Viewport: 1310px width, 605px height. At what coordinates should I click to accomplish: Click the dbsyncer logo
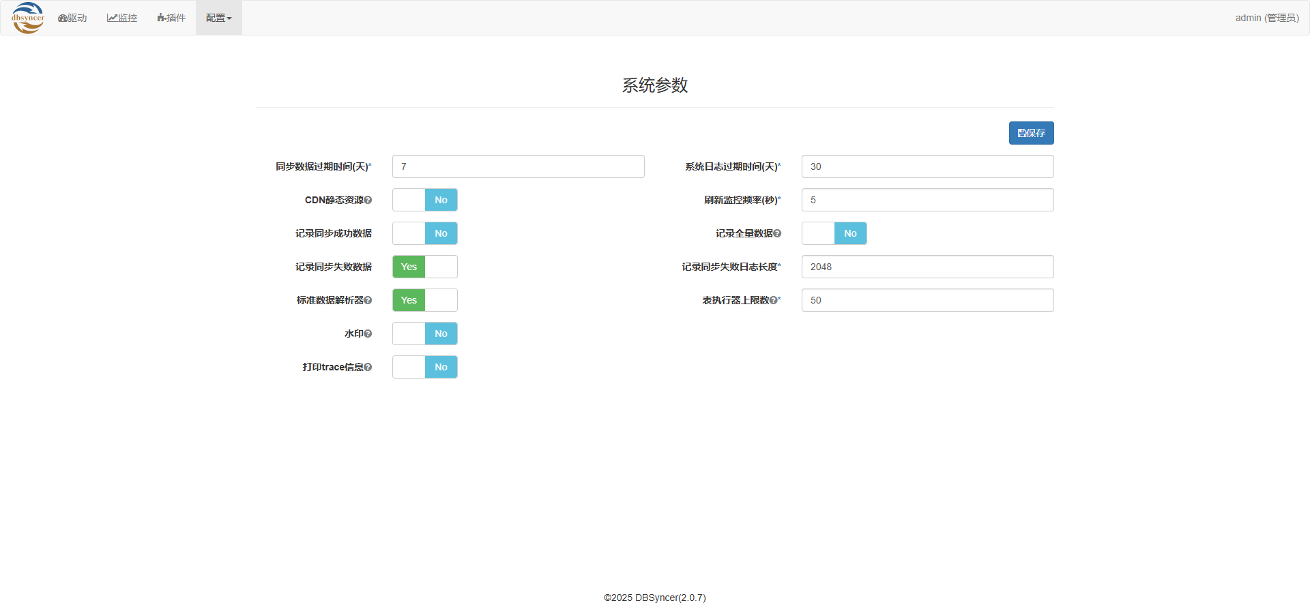[28, 18]
